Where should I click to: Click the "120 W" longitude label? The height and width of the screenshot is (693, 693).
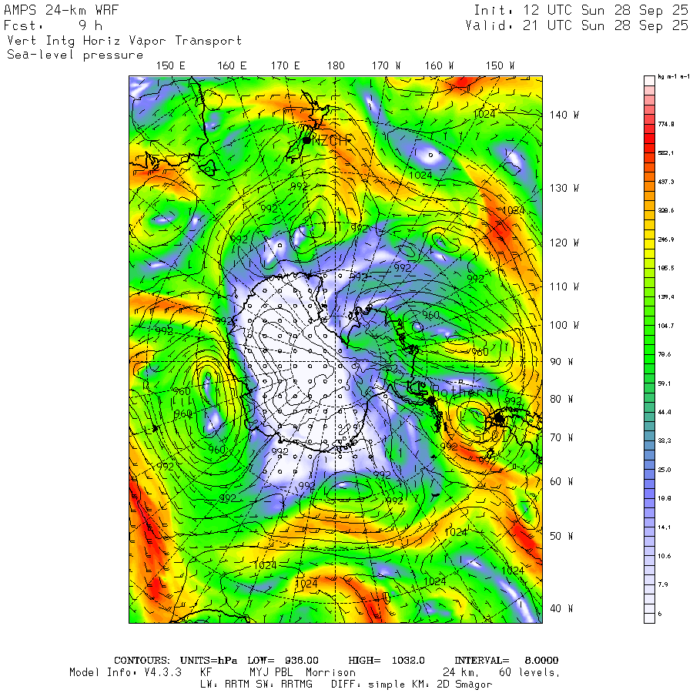564,243
